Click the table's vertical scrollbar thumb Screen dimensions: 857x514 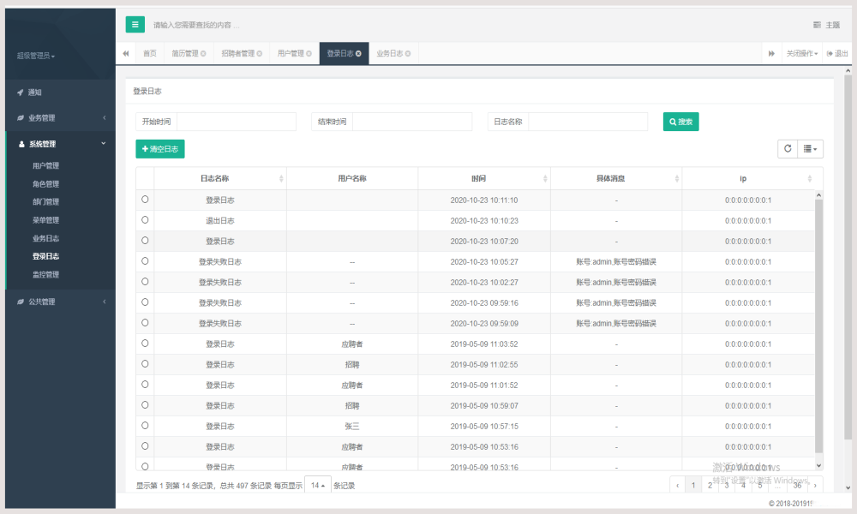818,326
